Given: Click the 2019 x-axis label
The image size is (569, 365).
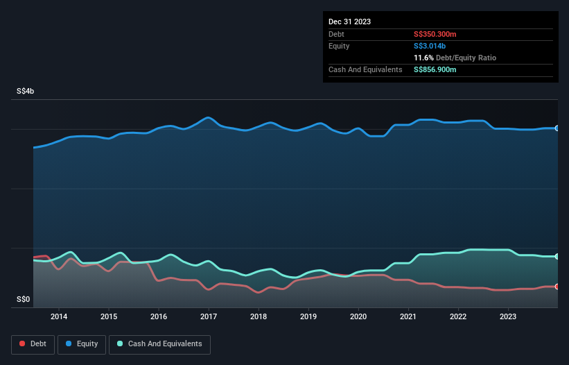Looking at the screenshot, I should click(x=308, y=317).
